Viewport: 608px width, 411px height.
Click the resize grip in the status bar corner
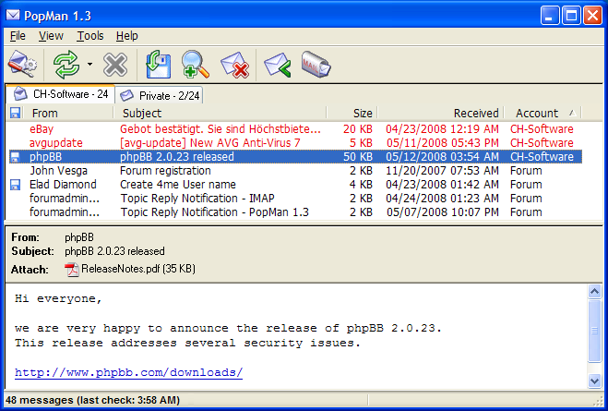coord(598,401)
